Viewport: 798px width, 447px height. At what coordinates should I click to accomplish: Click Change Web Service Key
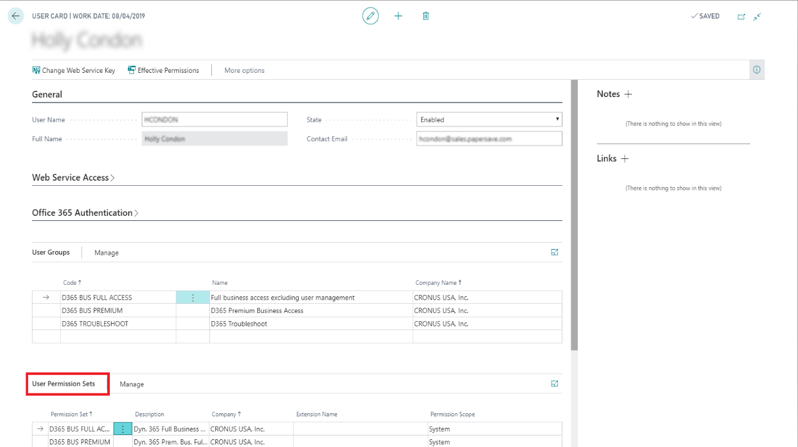pyautogui.click(x=74, y=70)
